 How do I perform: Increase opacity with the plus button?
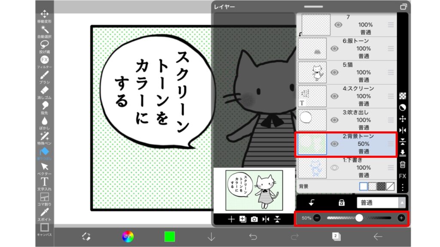click(x=401, y=218)
